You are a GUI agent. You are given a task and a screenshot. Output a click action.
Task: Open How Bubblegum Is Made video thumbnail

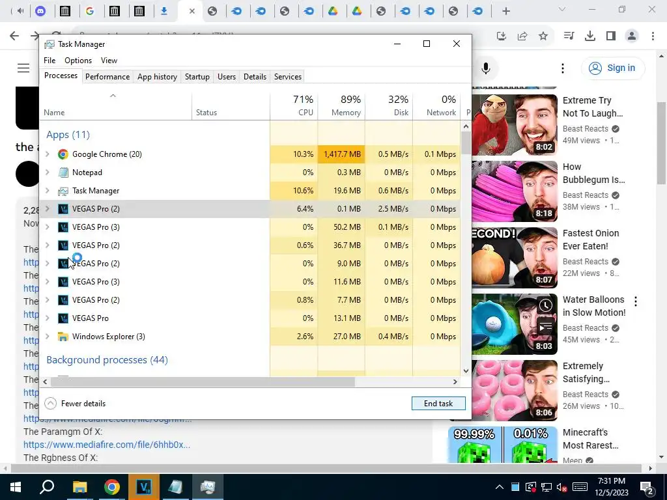[x=515, y=191]
